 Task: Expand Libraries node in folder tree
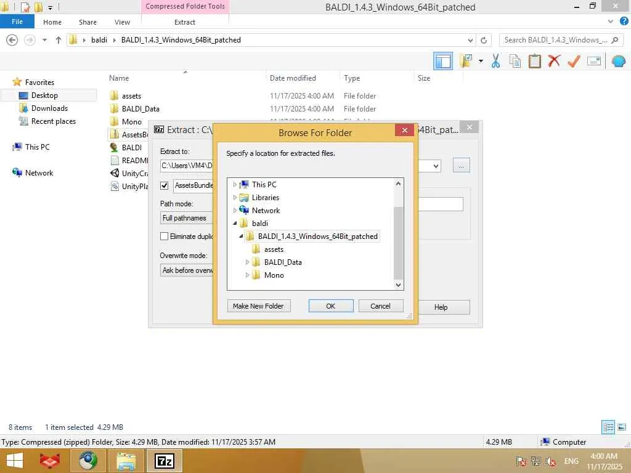[235, 198]
